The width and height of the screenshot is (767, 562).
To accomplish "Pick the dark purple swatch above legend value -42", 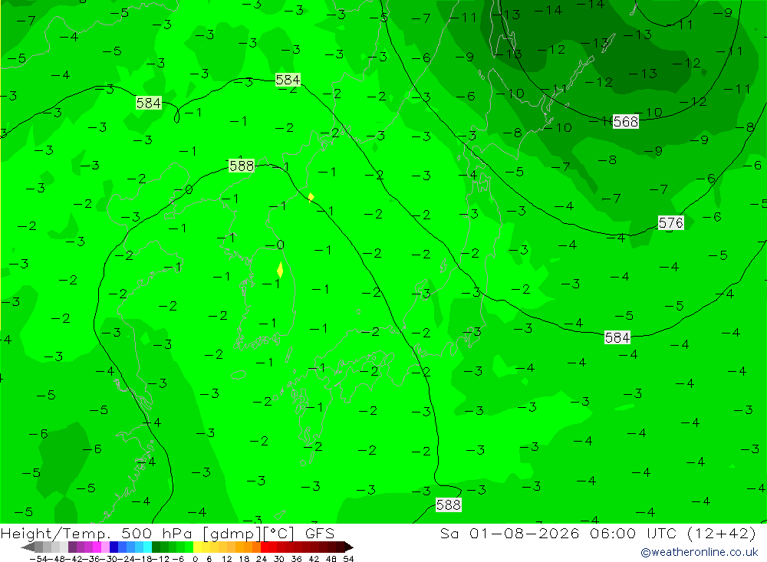I will 72,547.
